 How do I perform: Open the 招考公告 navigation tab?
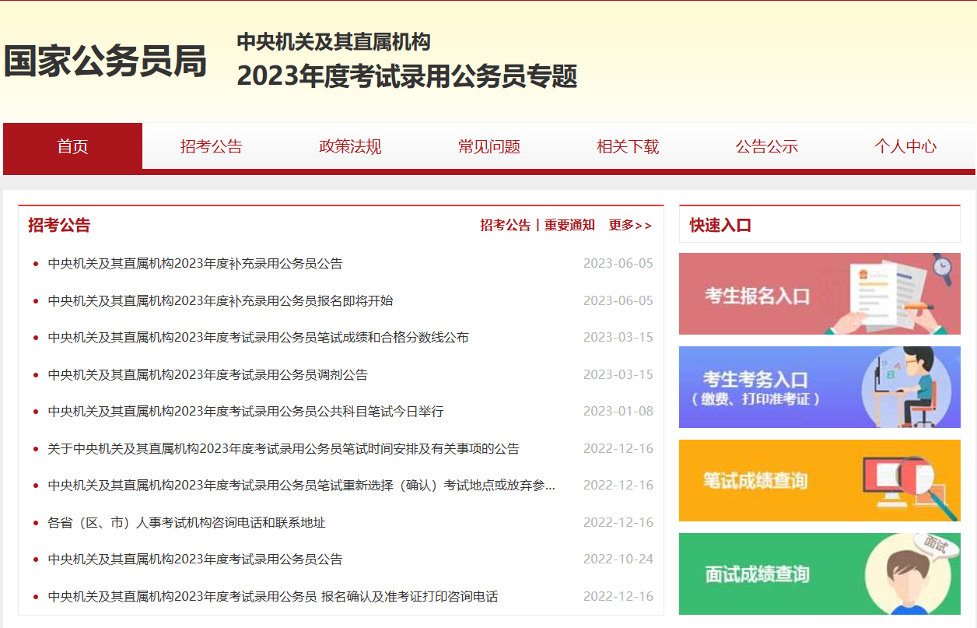click(x=212, y=146)
